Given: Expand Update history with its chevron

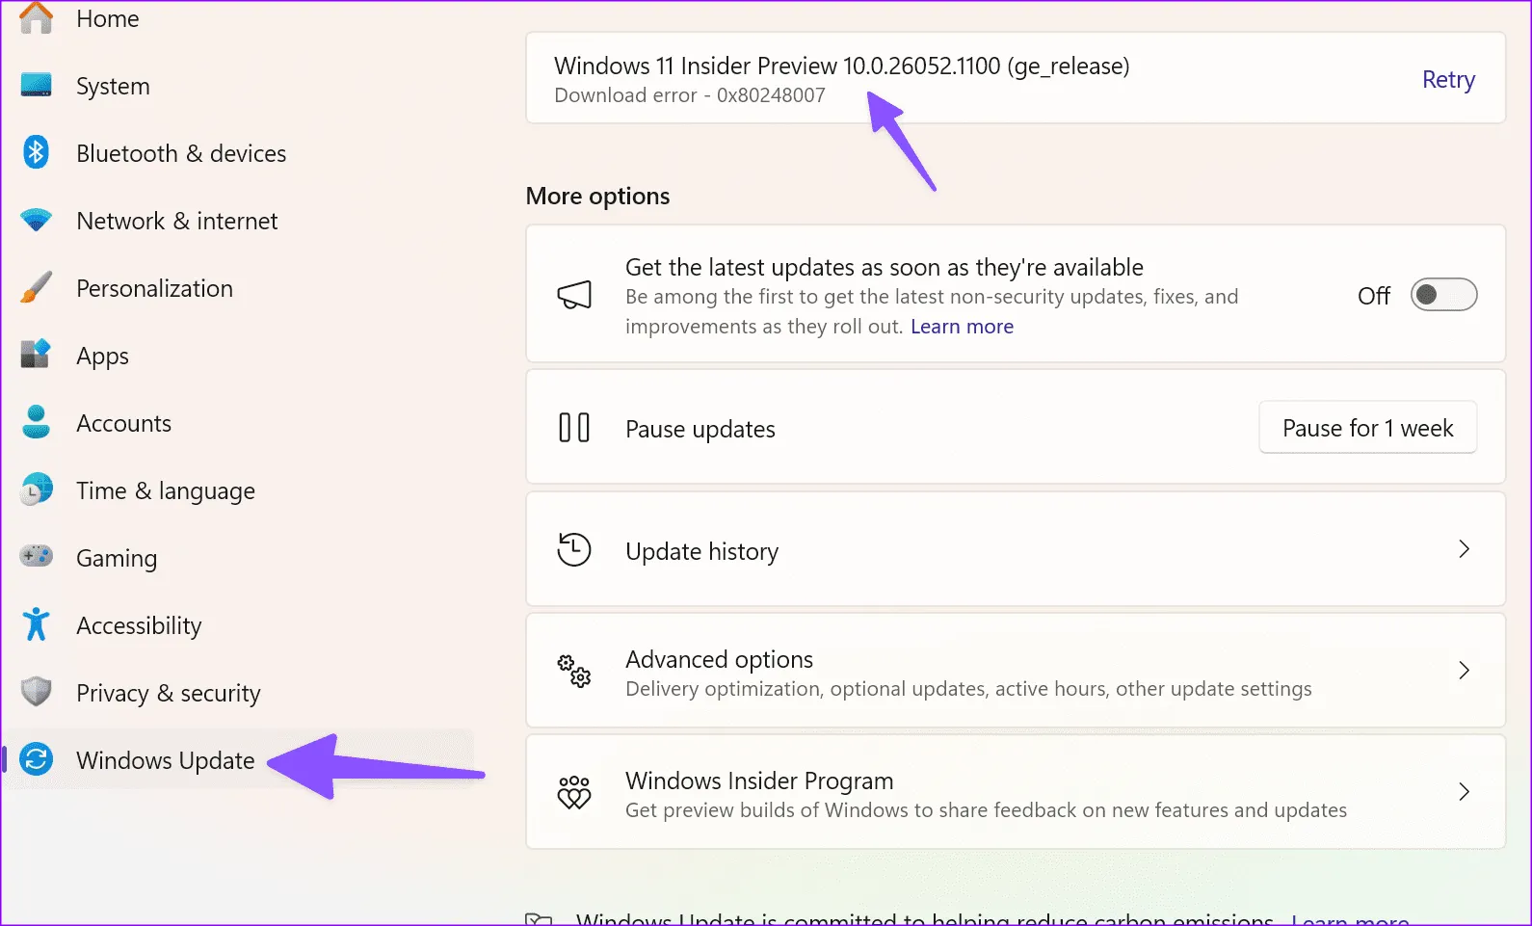Looking at the screenshot, I should (1464, 549).
